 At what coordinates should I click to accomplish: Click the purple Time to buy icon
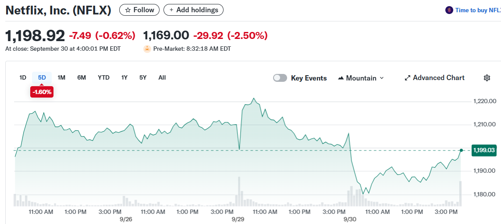pos(449,10)
